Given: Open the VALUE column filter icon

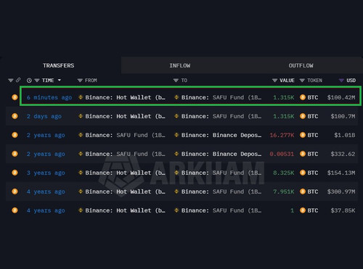Looking at the screenshot, I should pos(274,80).
